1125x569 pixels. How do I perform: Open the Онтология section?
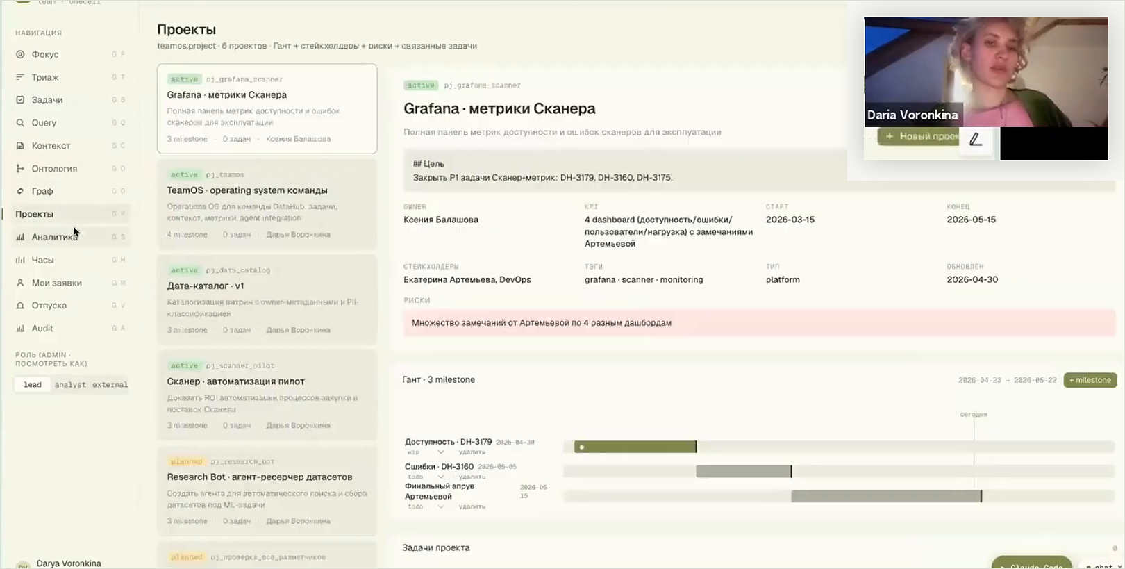(x=54, y=169)
